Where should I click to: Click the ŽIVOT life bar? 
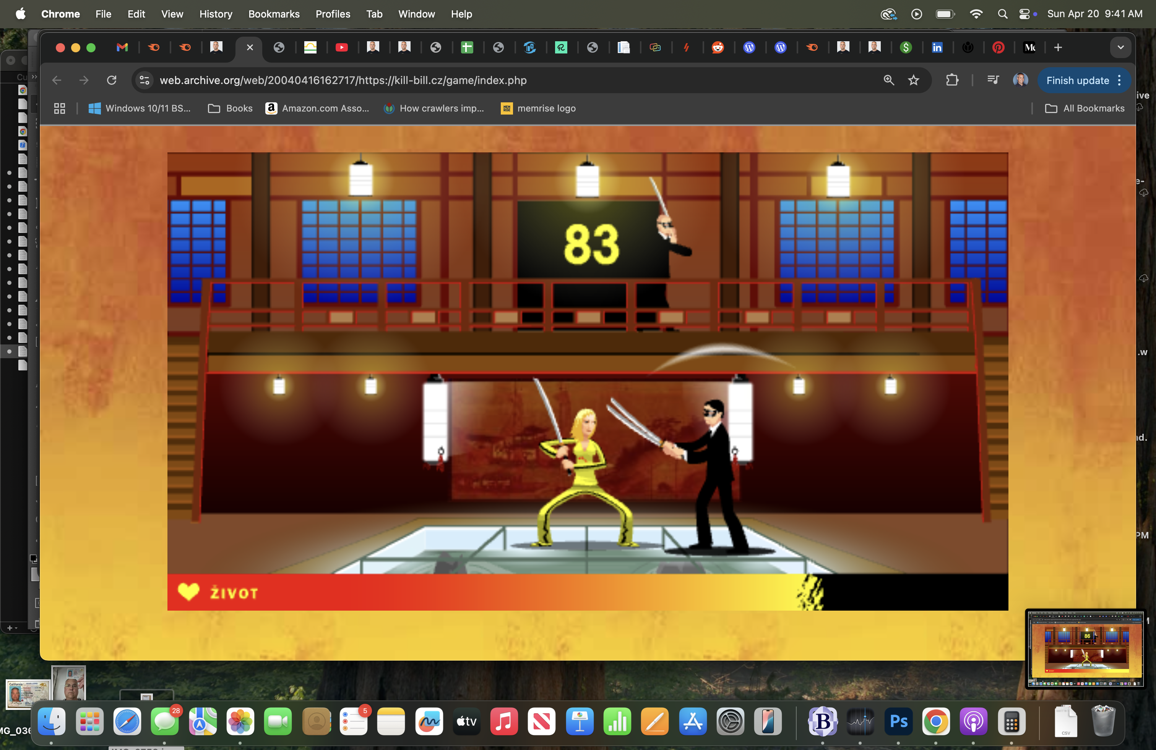point(588,592)
